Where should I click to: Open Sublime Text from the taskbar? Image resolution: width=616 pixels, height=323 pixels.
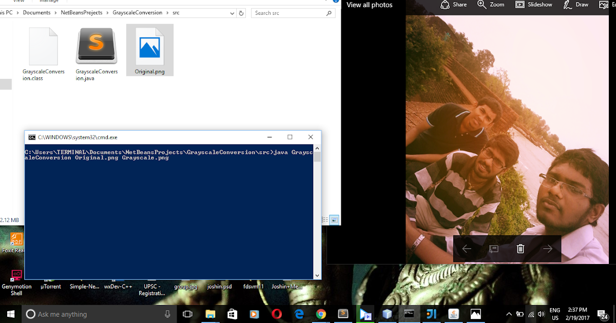[343, 314]
